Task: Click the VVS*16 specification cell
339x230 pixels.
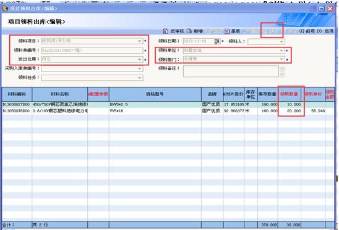Action: click(155, 111)
